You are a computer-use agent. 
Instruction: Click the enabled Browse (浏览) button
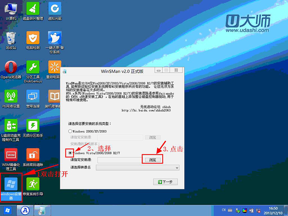[152, 159]
